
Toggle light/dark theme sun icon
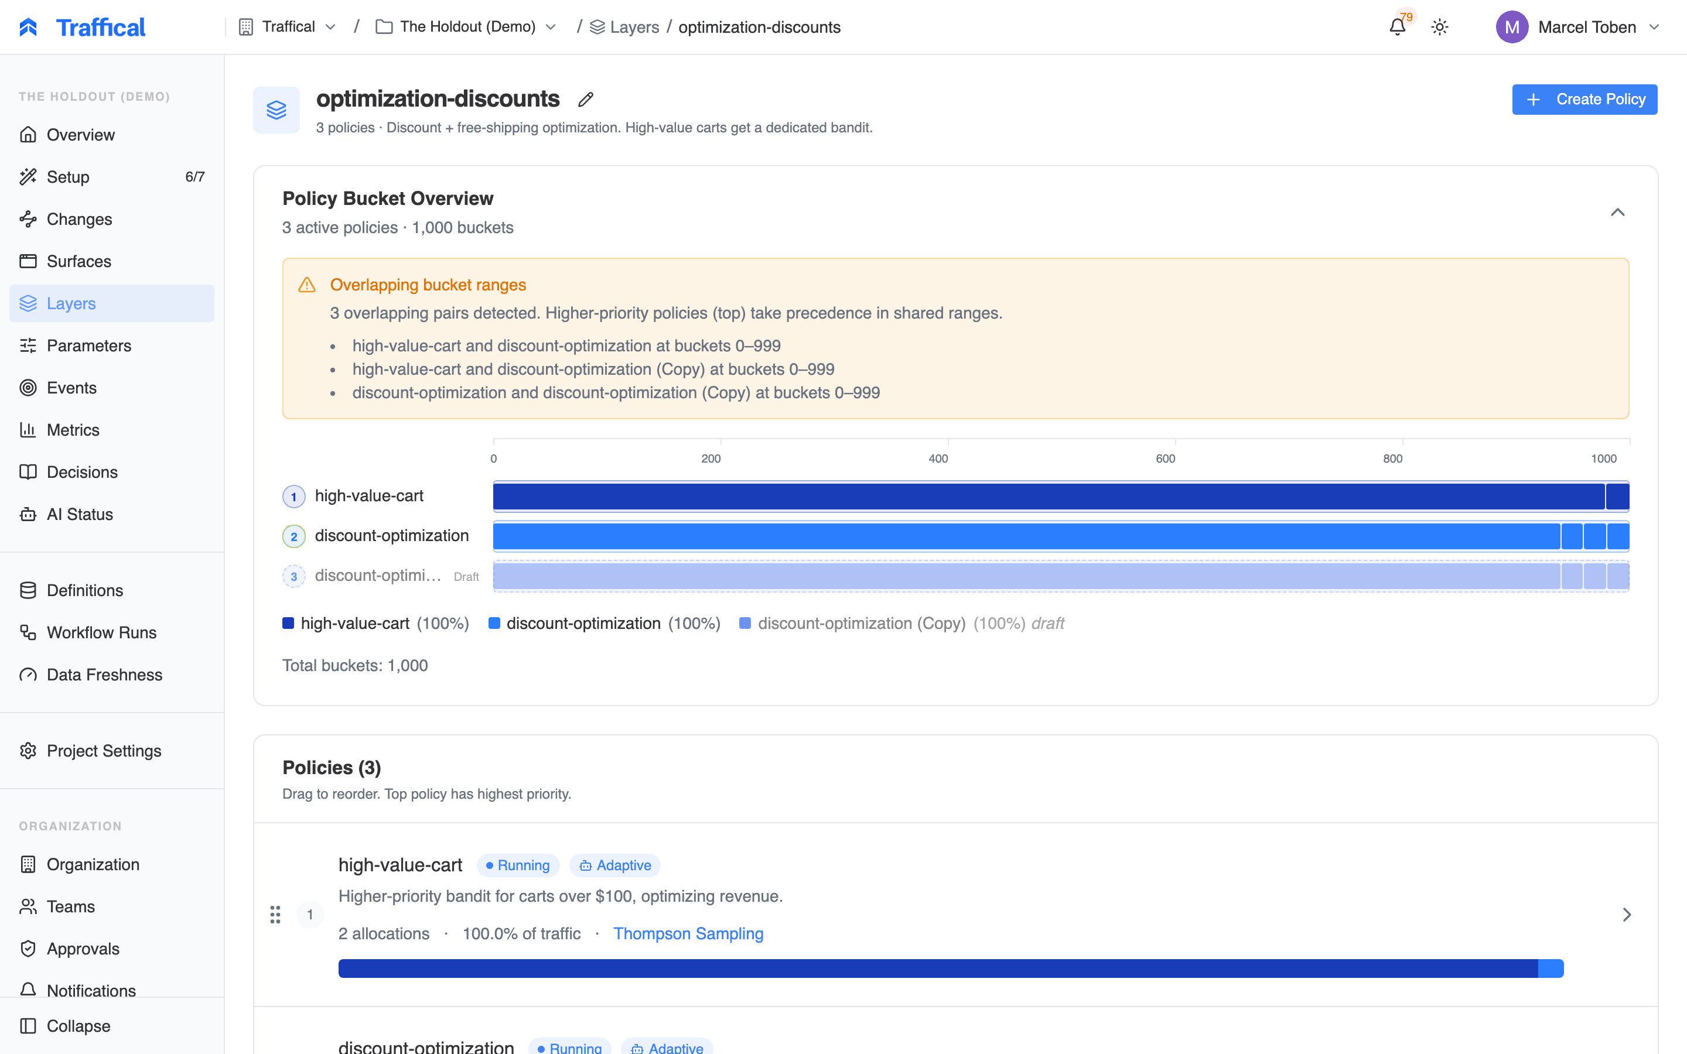1440,27
